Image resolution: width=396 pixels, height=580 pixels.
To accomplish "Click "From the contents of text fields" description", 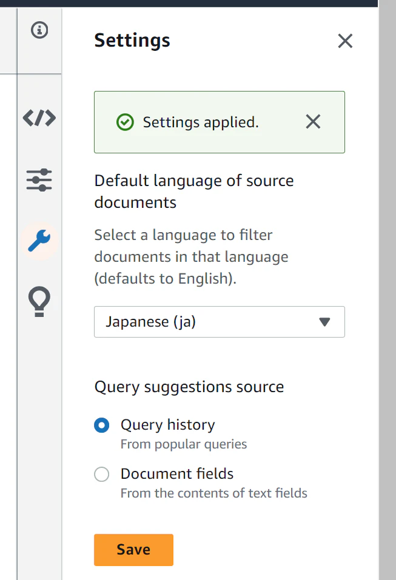I will point(214,493).
